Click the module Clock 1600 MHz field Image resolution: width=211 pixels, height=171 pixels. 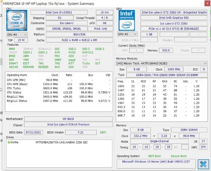(174, 69)
